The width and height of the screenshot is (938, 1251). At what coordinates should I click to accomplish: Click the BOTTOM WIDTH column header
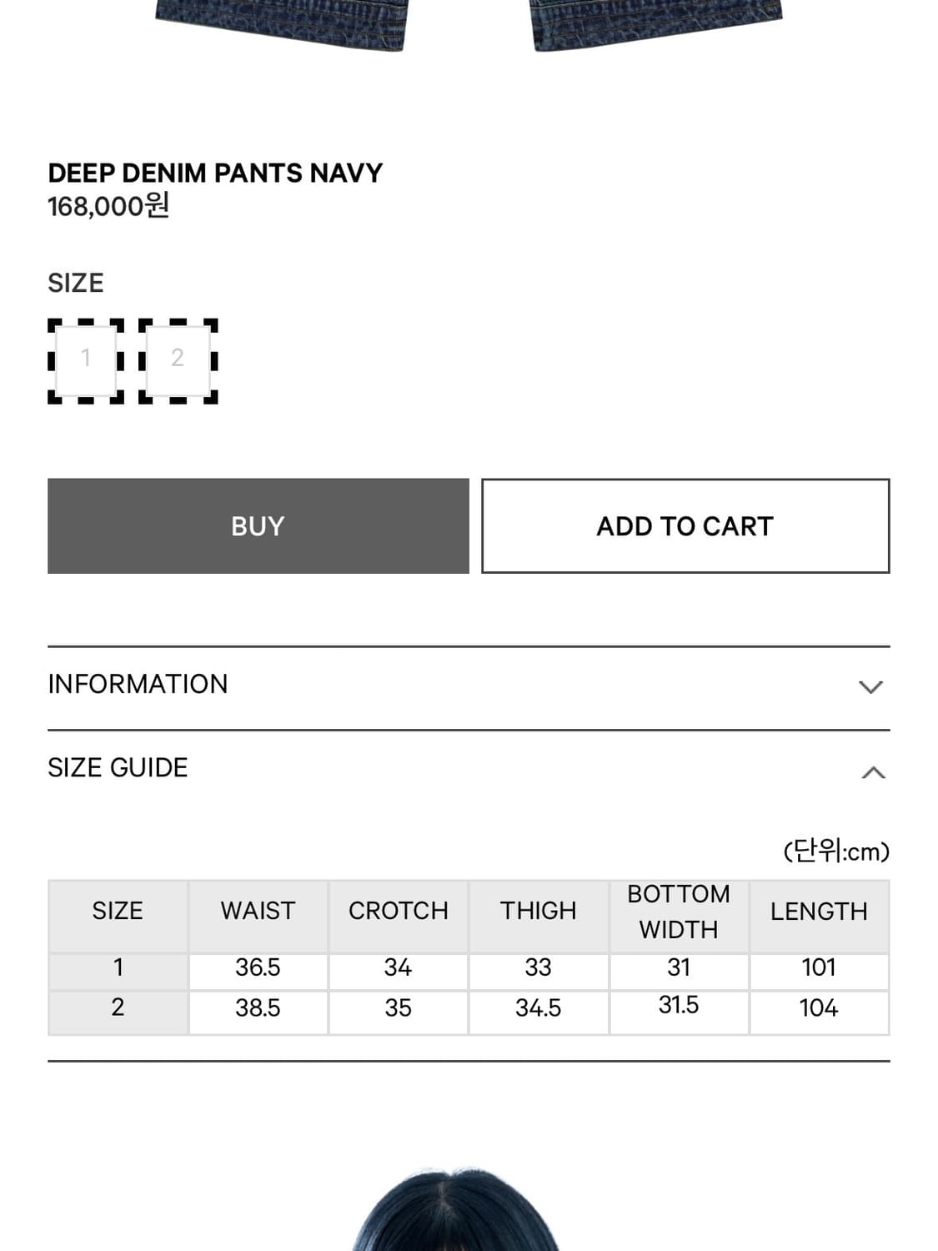tap(678, 911)
